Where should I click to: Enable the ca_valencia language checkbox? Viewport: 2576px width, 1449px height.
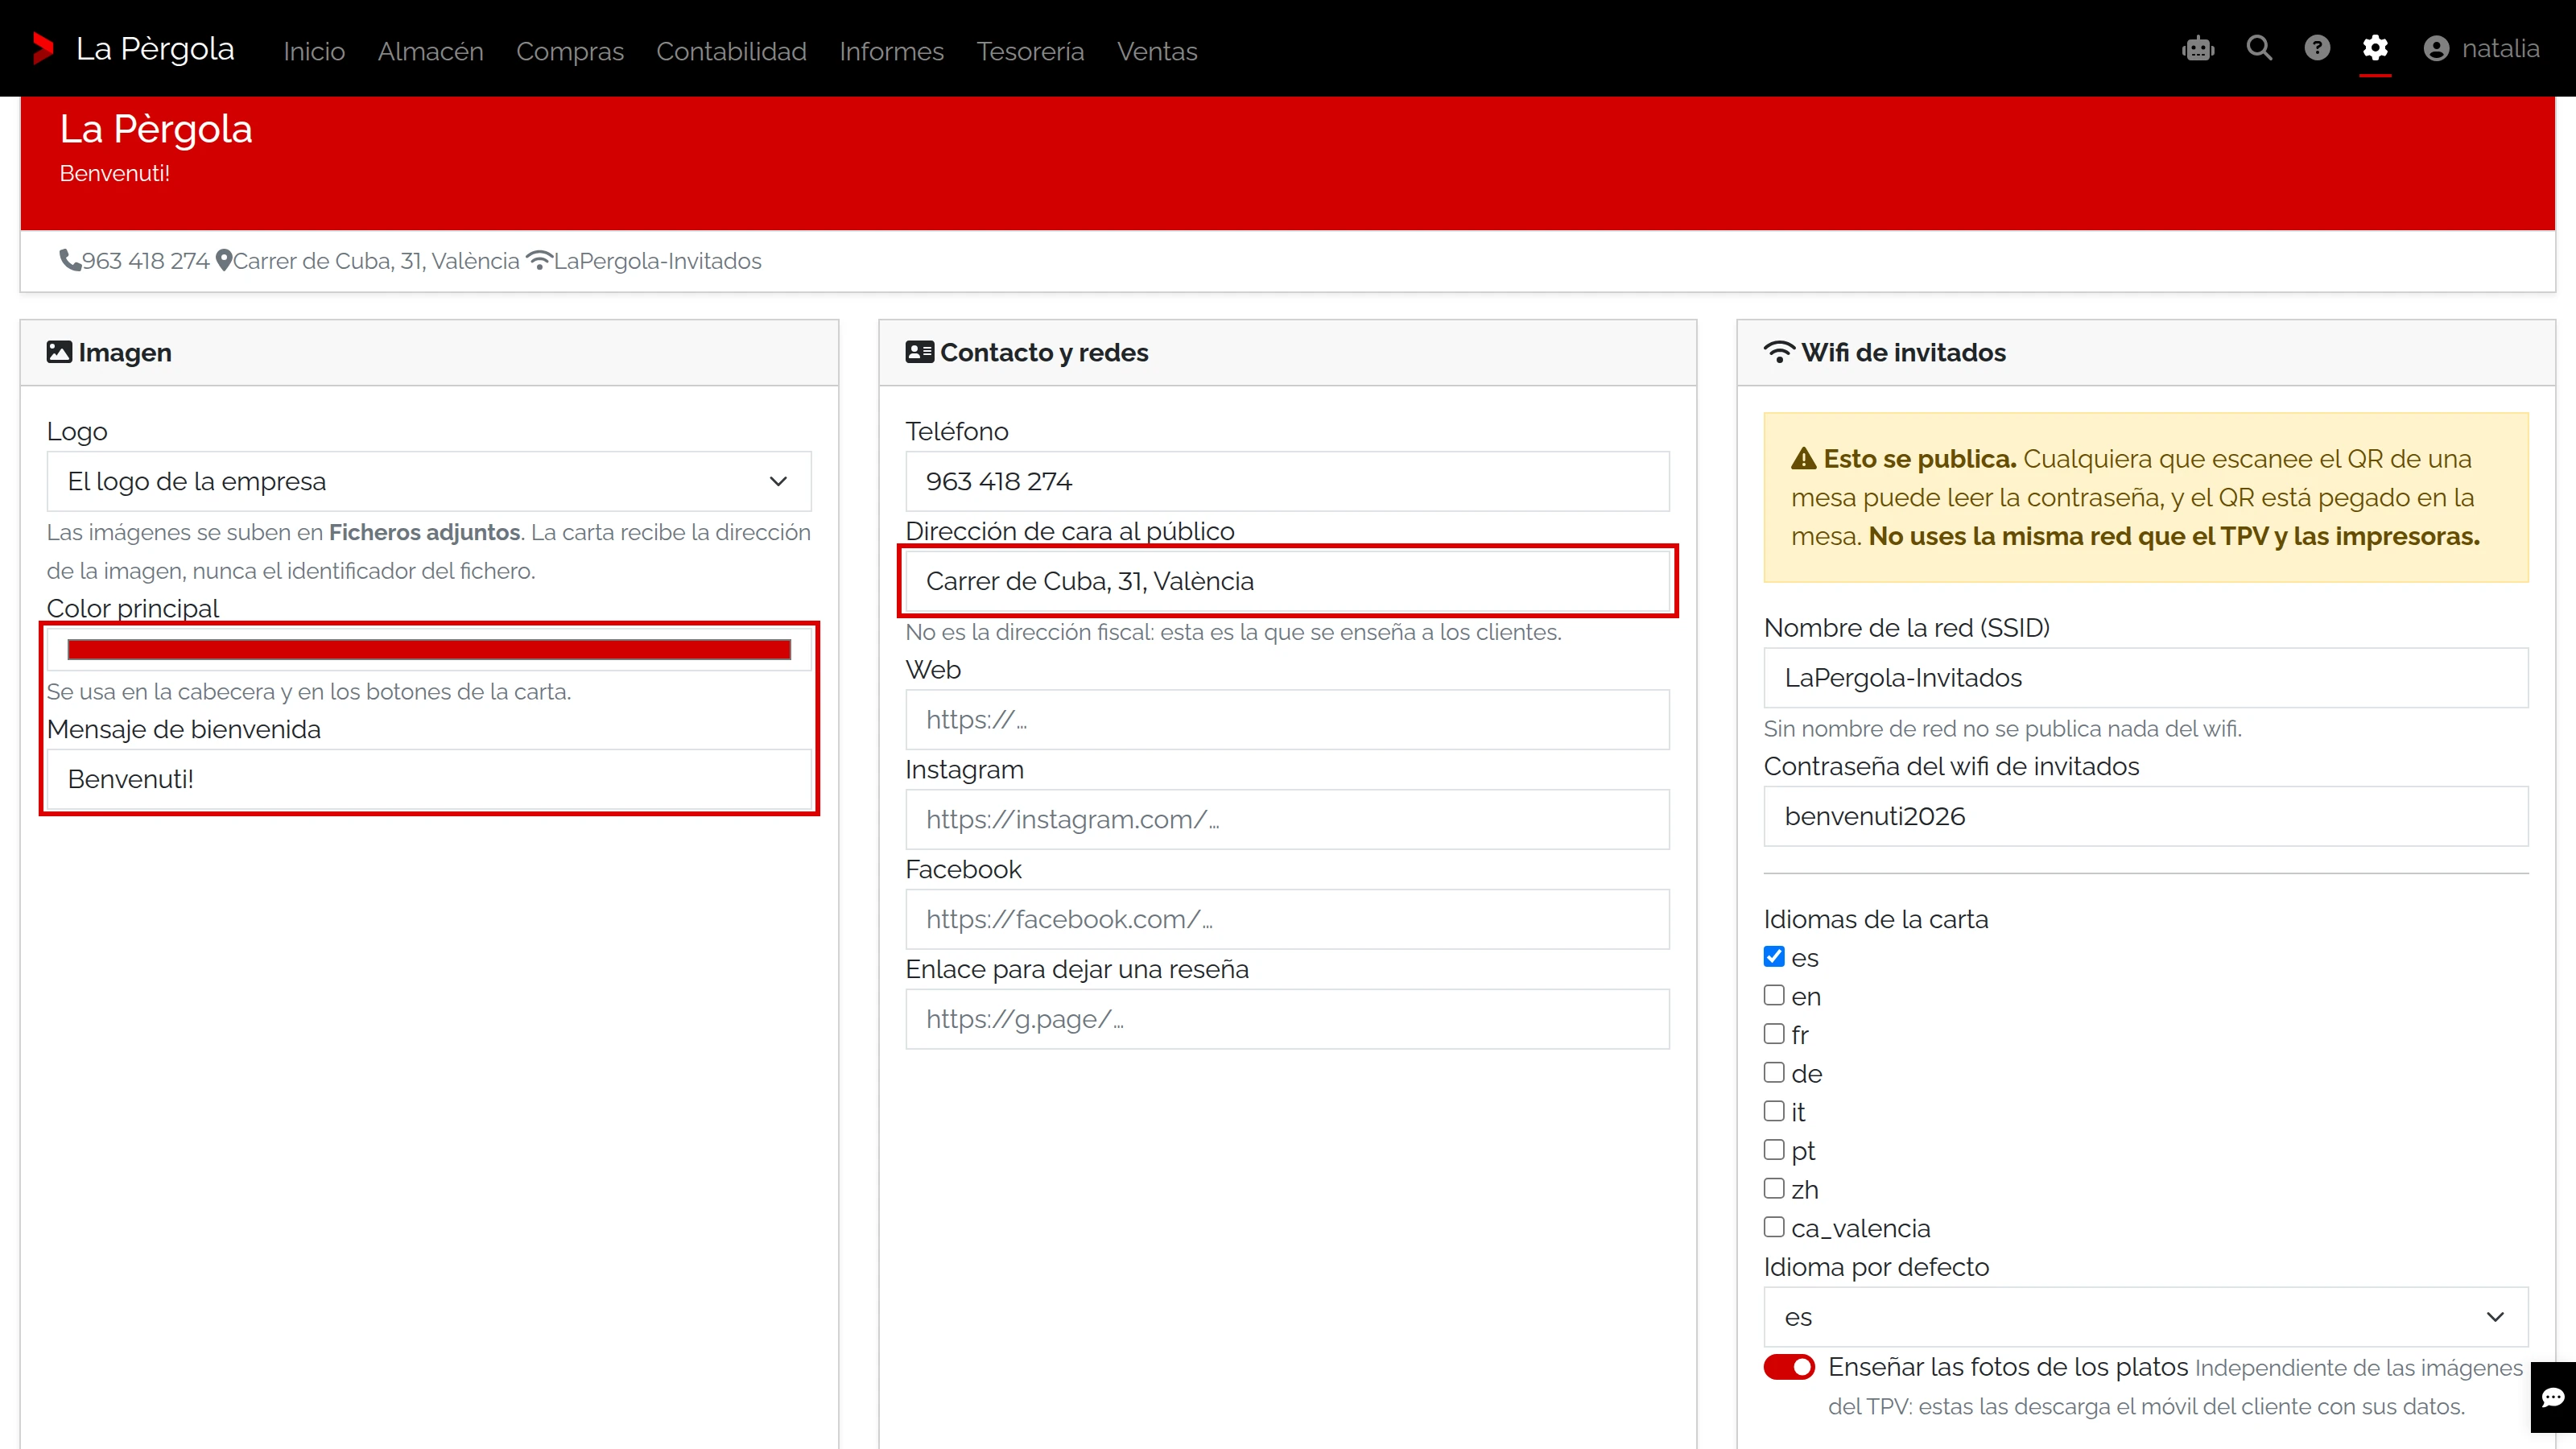pos(1774,1227)
